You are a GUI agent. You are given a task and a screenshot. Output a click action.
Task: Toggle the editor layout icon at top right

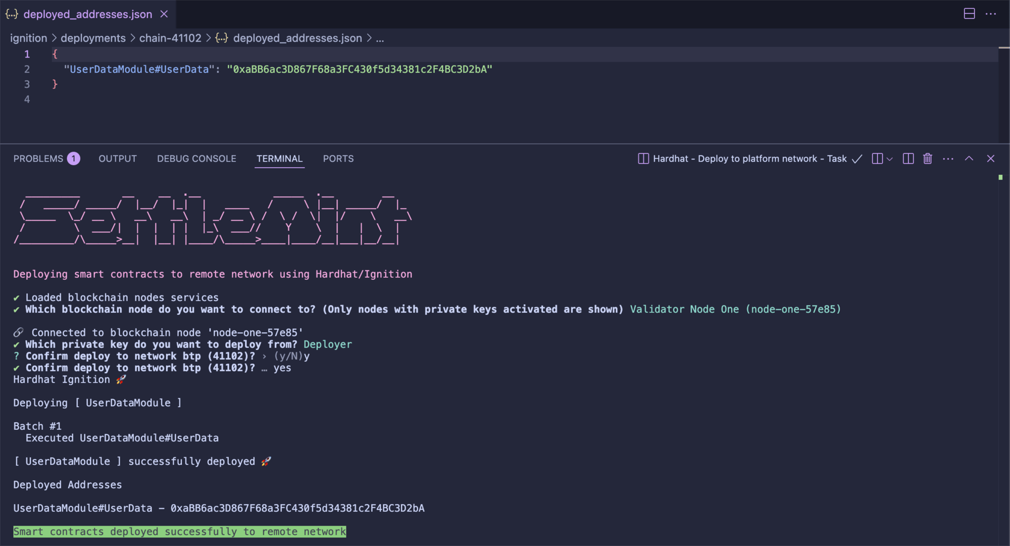point(969,14)
